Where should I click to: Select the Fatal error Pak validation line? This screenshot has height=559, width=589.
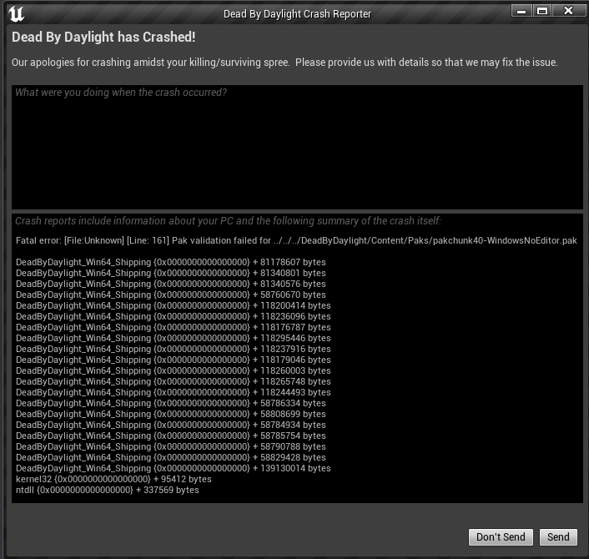296,240
